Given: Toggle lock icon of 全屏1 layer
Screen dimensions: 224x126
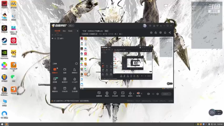Looking at the screenshot, I should coord(55,38).
